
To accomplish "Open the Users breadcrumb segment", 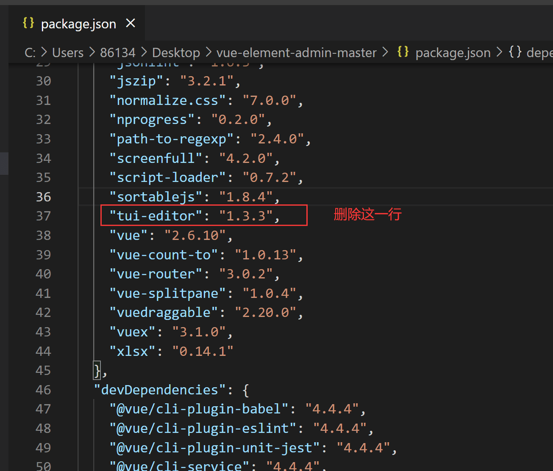I will coord(68,53).
